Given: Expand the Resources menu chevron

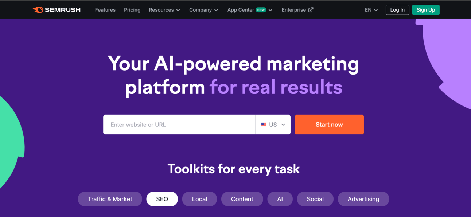Looking at the screenshot, I should click(x=178, y=10).
